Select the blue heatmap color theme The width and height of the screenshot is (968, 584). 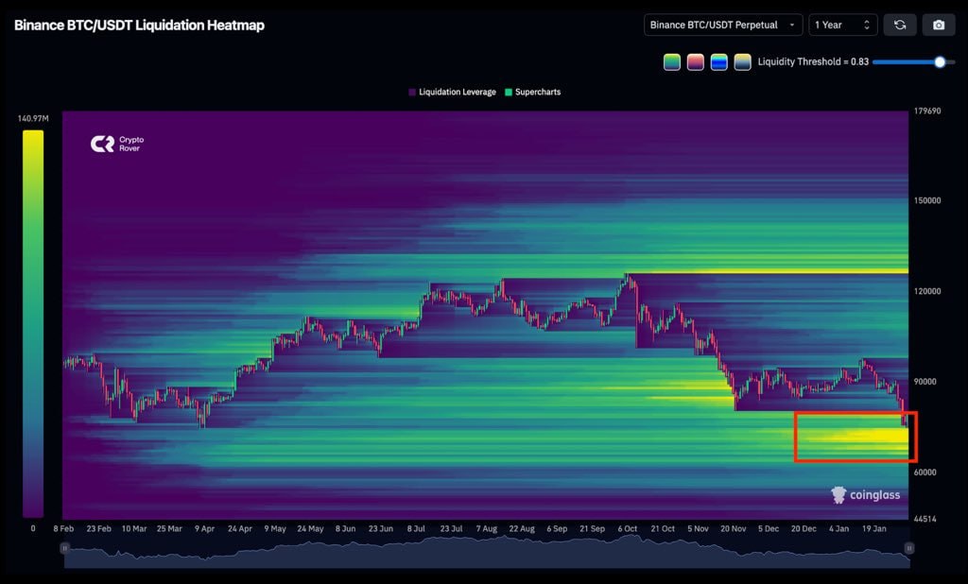point(719,62)
